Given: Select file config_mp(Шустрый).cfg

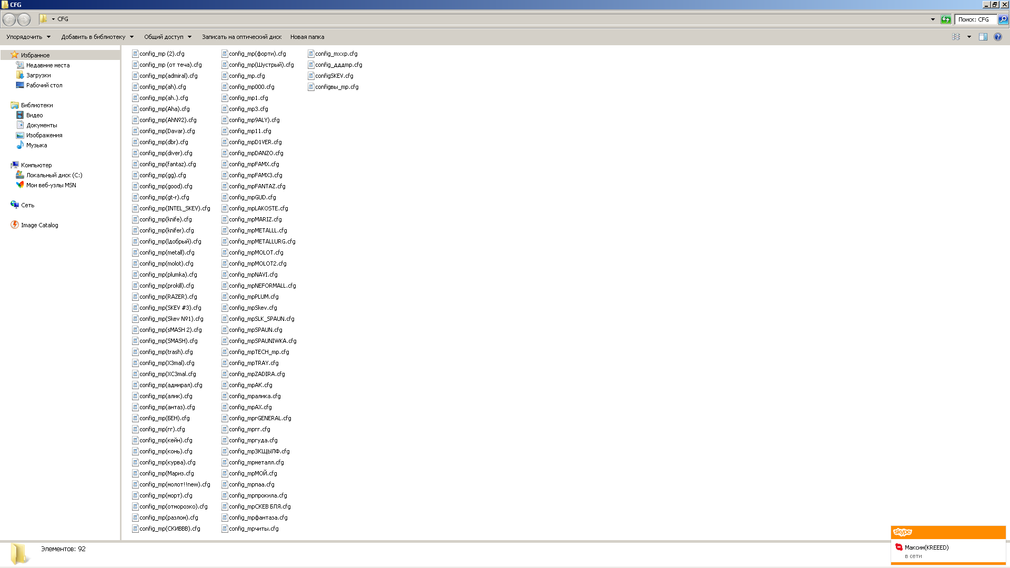Looking at the screenshot, I should tap(258, 65).
